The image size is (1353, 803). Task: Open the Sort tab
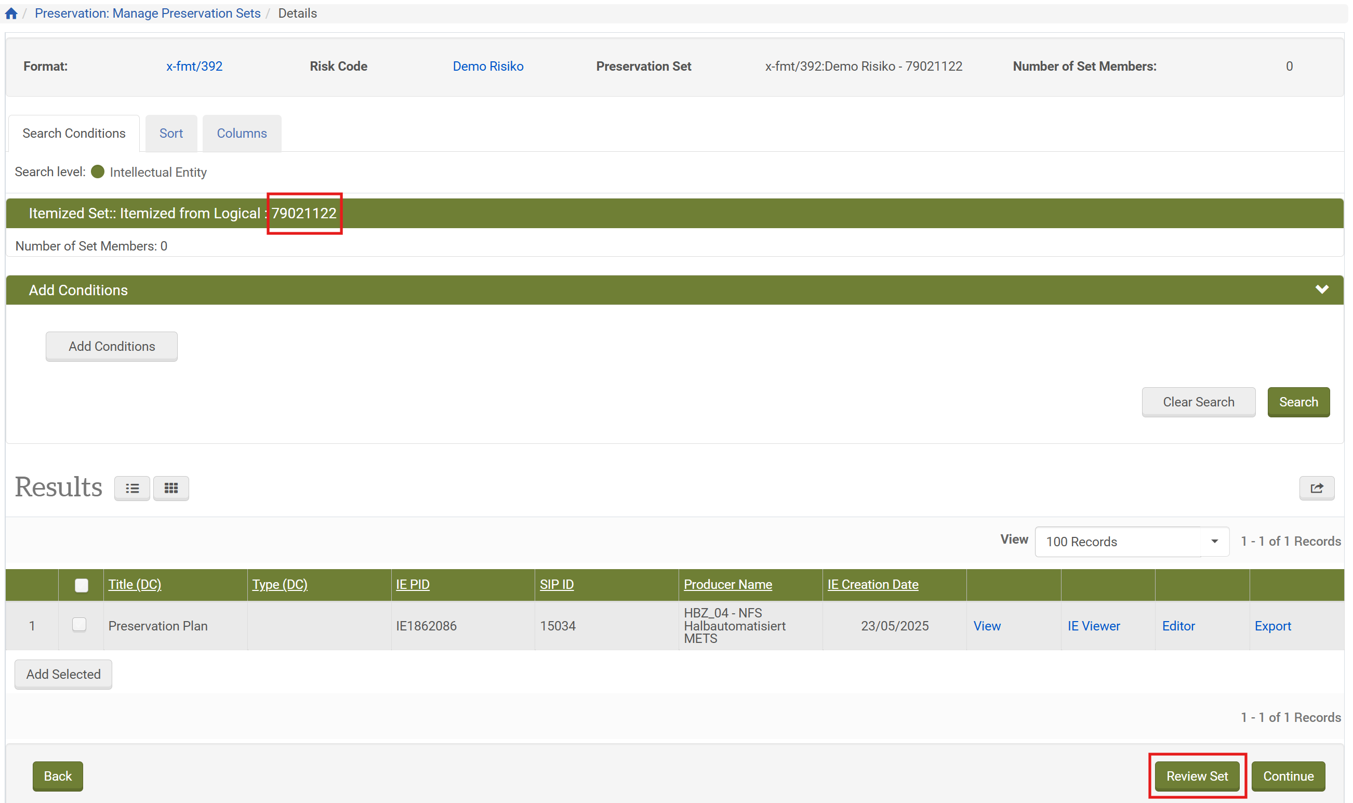coord(171,134)
